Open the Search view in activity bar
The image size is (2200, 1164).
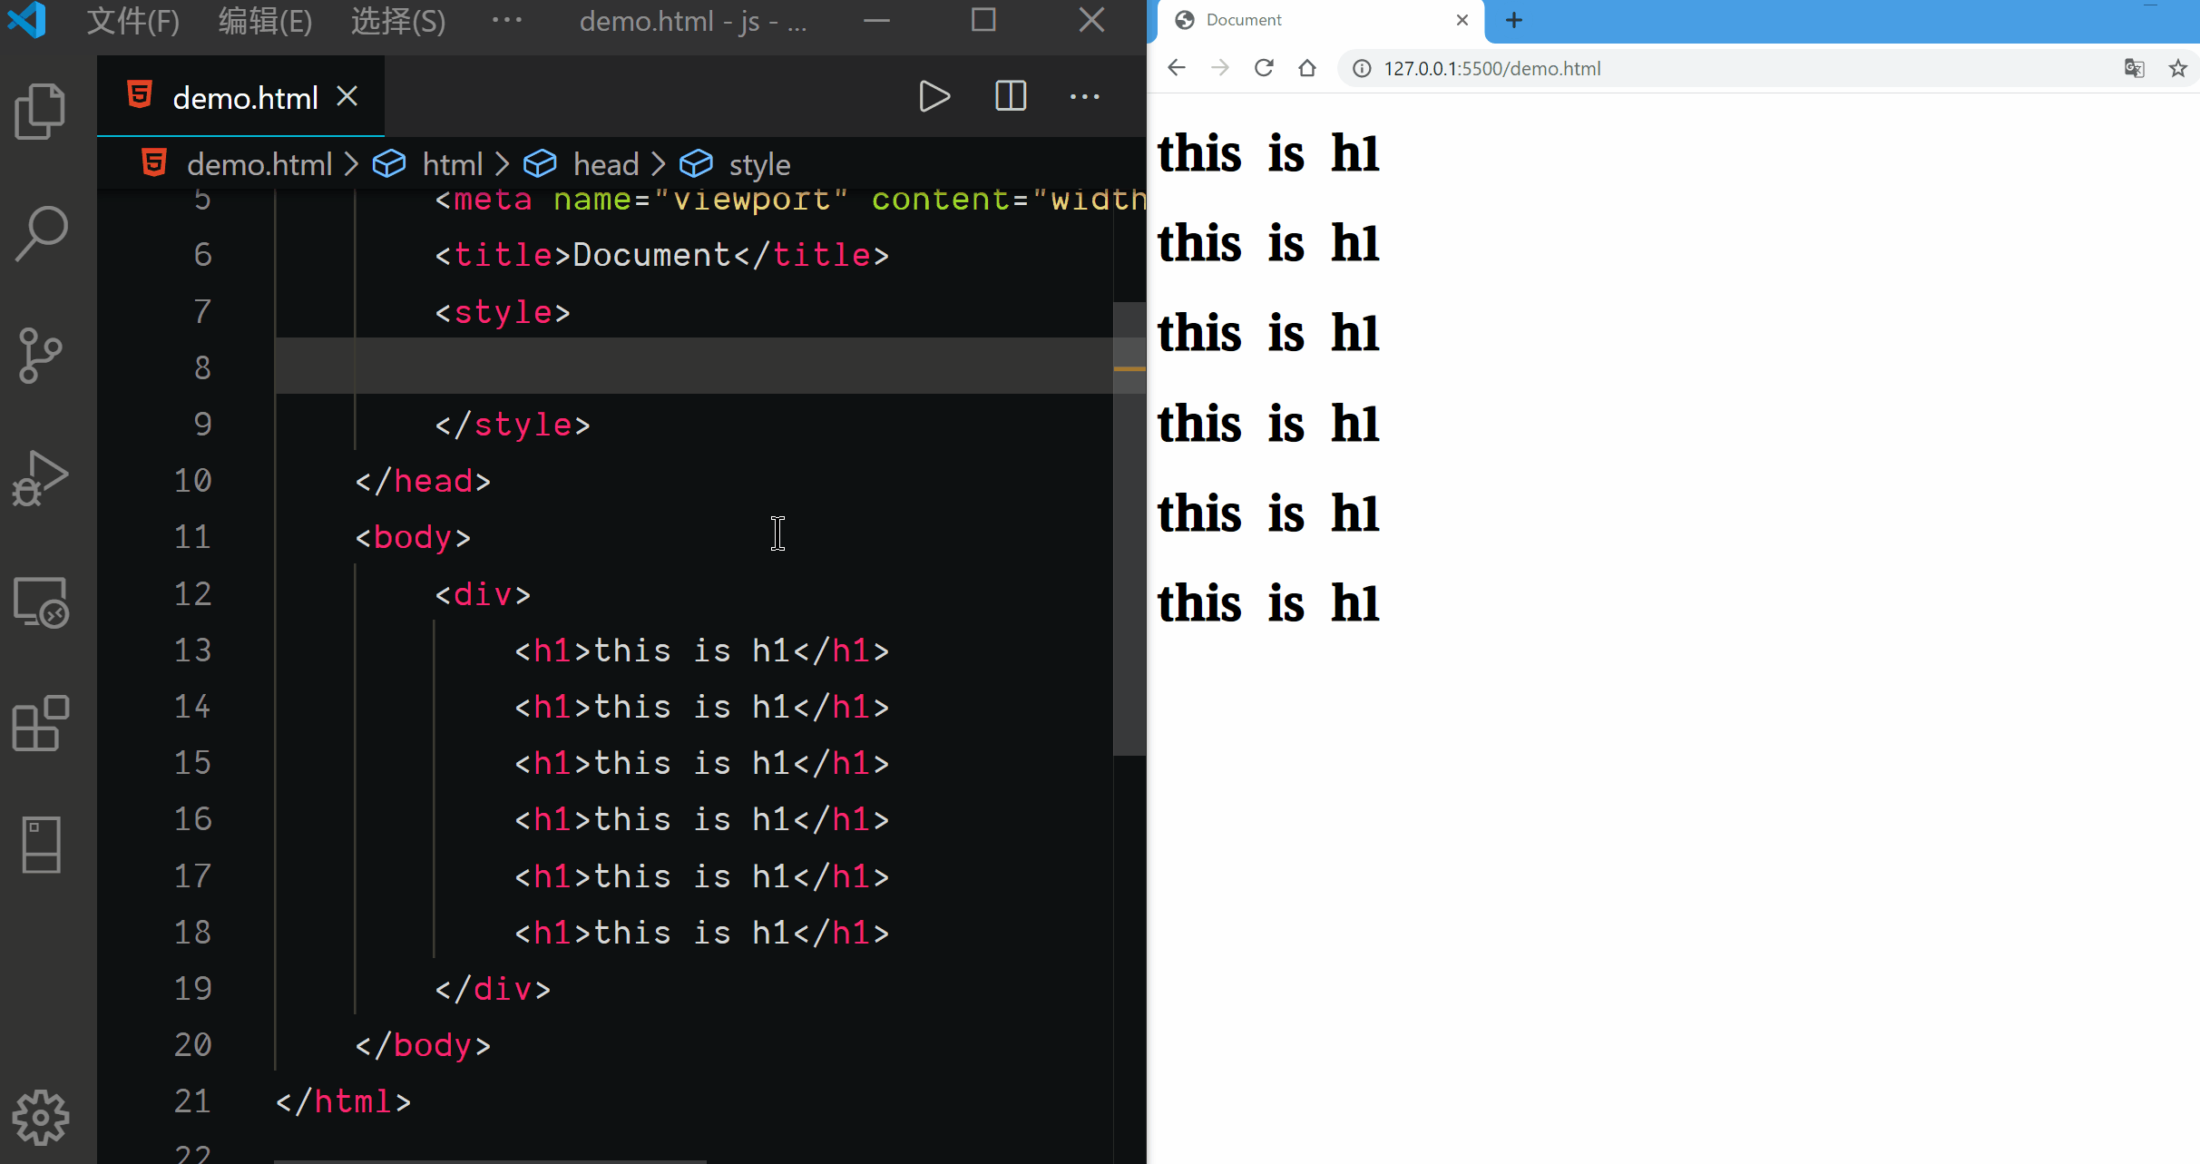[40, 233]
